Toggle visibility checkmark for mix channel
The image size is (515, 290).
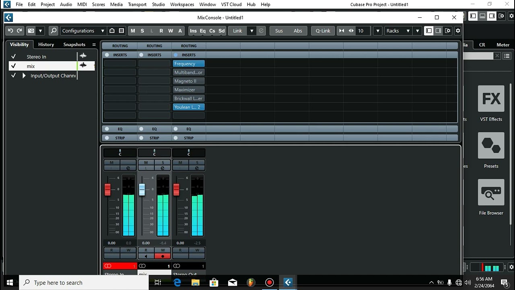(x=13, y=66)
